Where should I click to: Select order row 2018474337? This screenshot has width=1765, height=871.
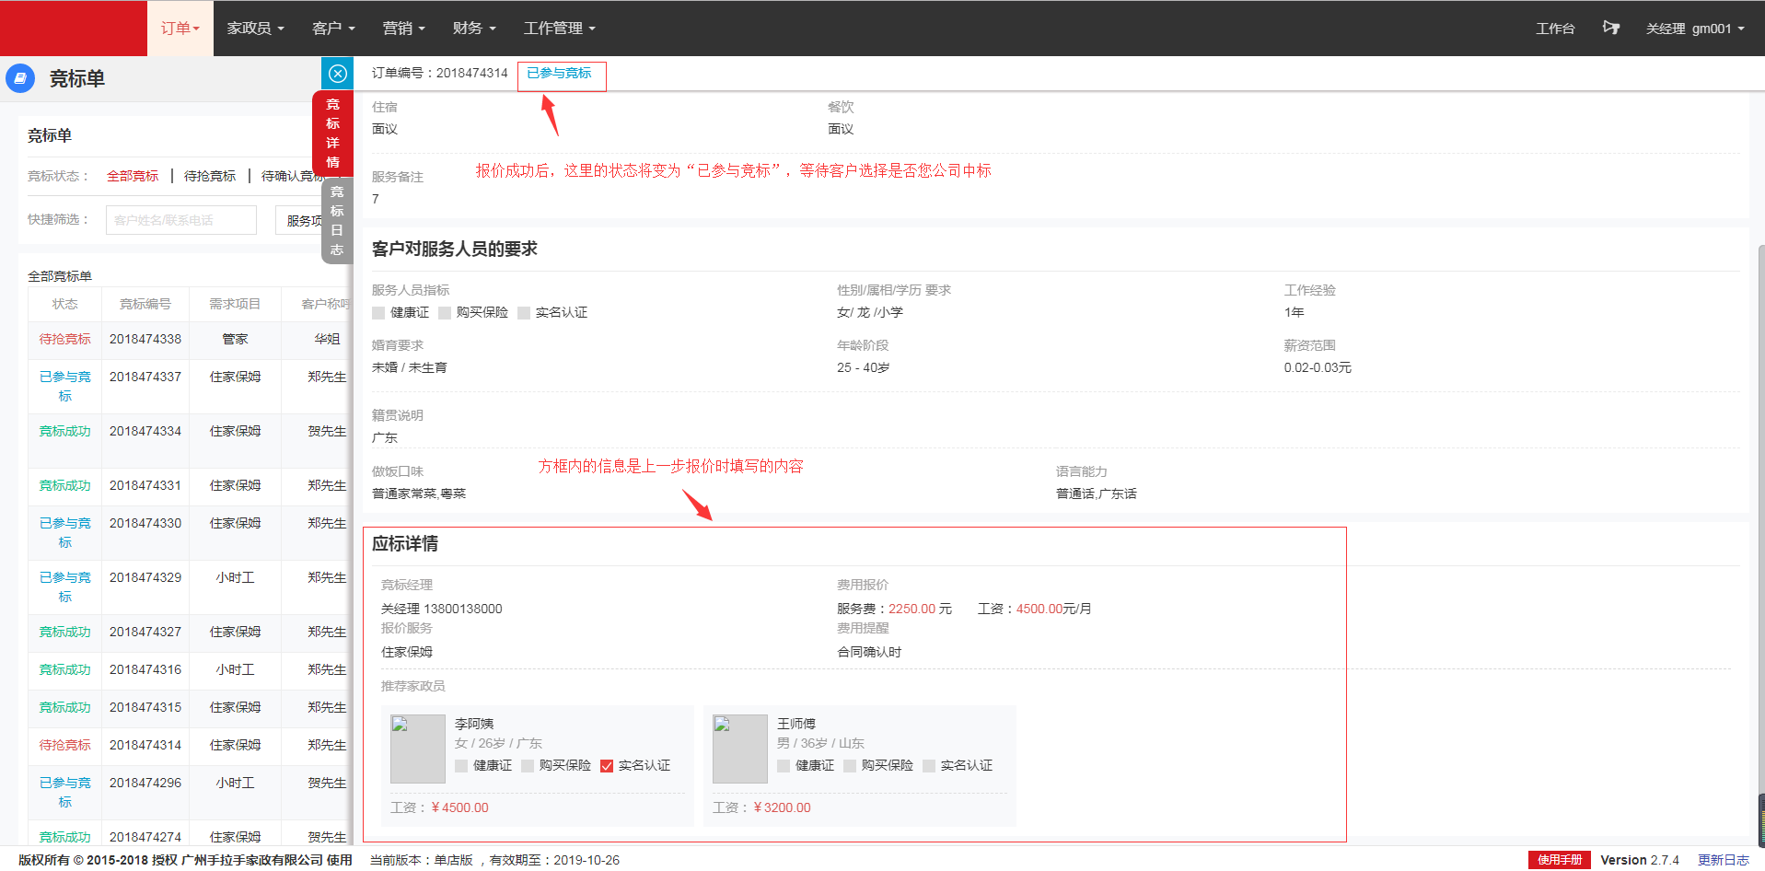(x=189, y=387)
